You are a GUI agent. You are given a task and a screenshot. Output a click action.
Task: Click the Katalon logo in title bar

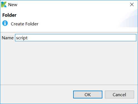tap(4, 4)
